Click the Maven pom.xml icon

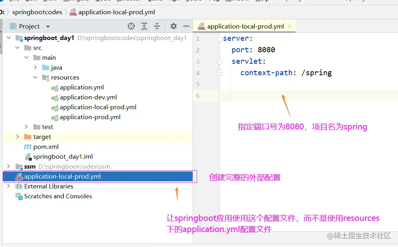(28, 147)
